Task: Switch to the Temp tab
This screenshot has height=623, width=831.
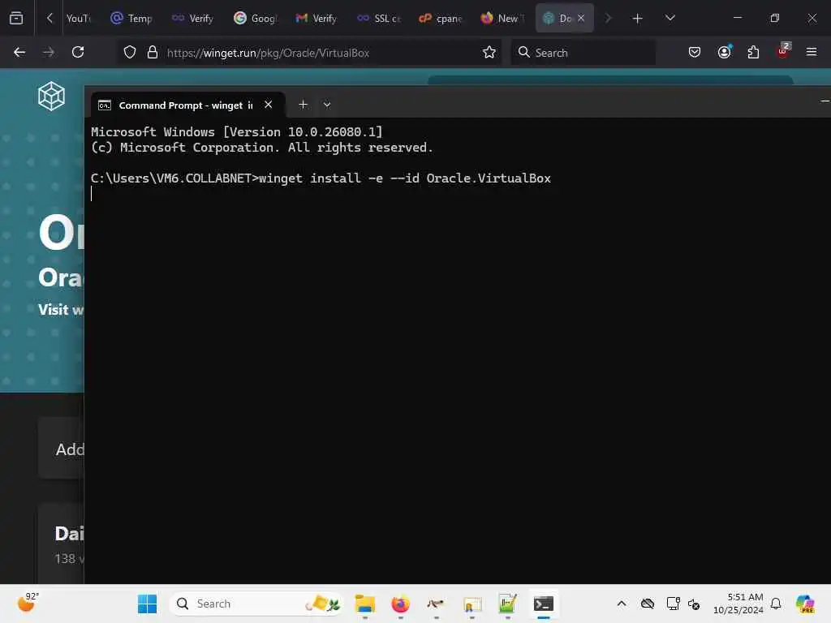Action: (x=131, y=18)
